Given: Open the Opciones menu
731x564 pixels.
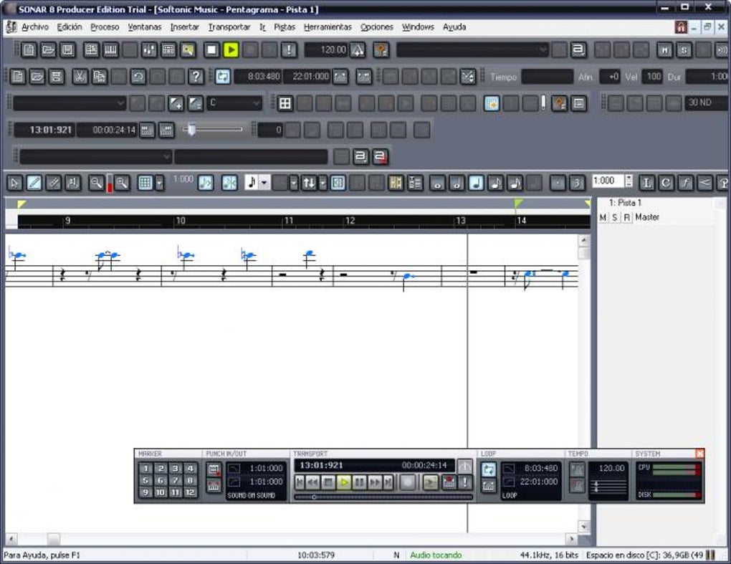Looking at the screenshot, I should point(377,27).
